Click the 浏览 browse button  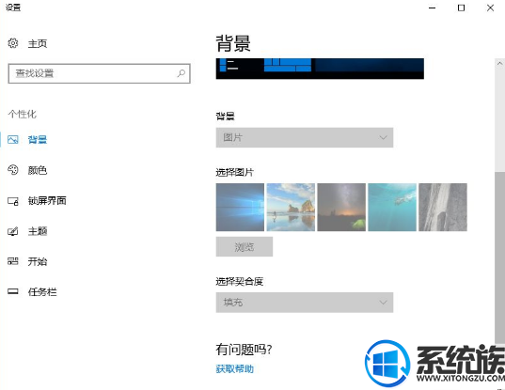(245, 247)
